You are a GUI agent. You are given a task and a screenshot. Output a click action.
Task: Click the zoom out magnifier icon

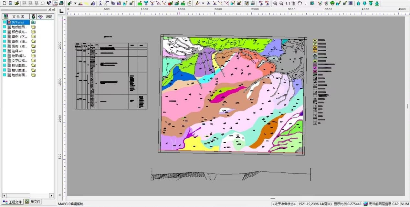click(281, 3)
